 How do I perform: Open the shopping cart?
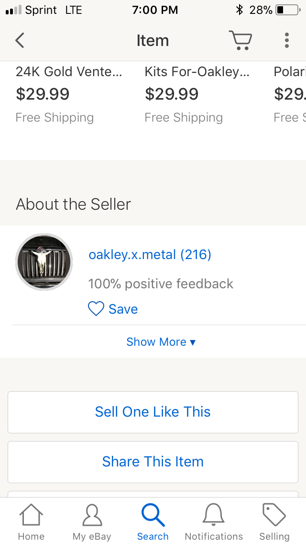coord(240,40)
